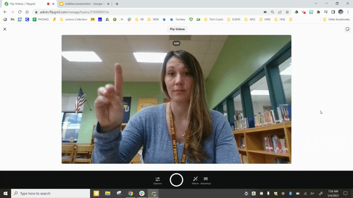The width and height of the screenshot is (353, 198).
Task: Switch to the Untitled presentation tab
Action: 84,4
